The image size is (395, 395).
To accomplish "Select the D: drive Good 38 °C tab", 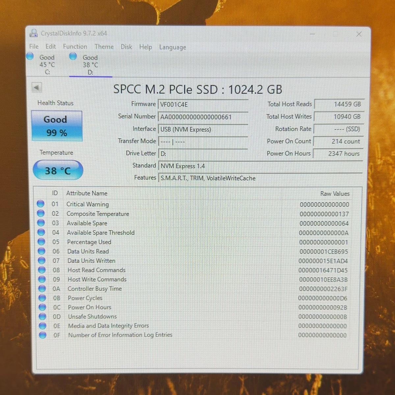I will 90,65.
